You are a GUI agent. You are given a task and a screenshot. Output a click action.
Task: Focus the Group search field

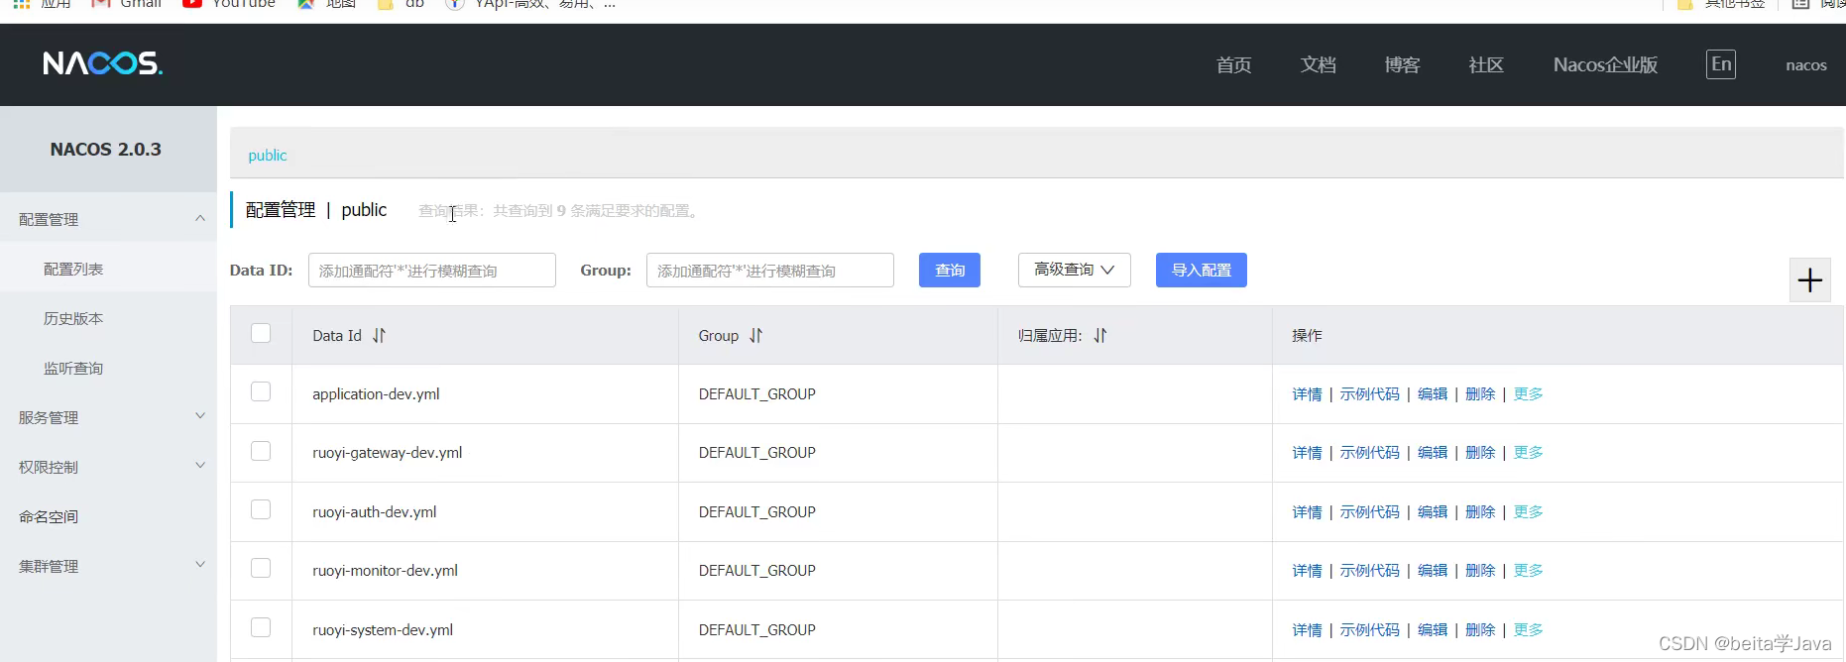(x=770, y=270)
